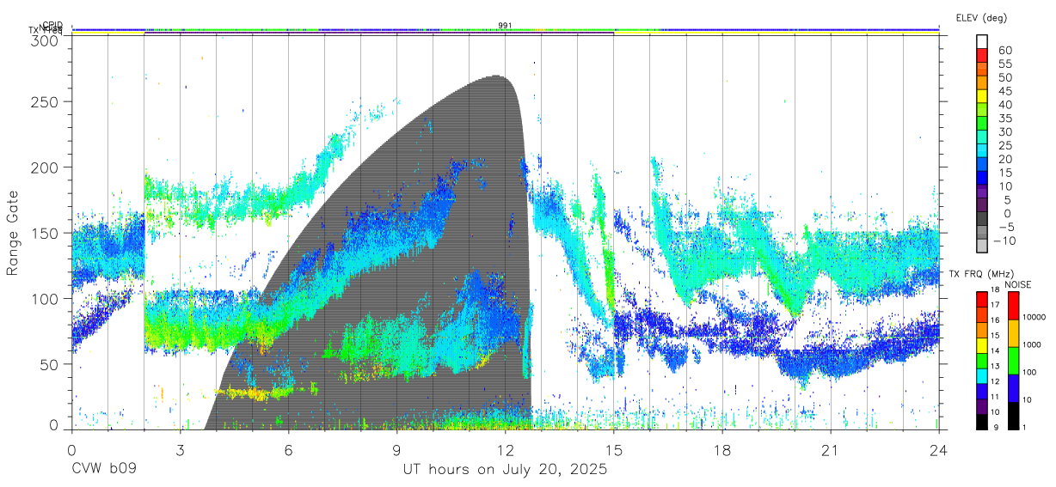The image size is (1056, 487).
Task: Click the blue-green CPID strip above the plot
Action: coord(506,29)
